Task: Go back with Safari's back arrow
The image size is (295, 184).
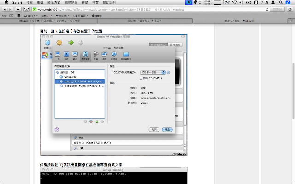Action: coord(5,9)
